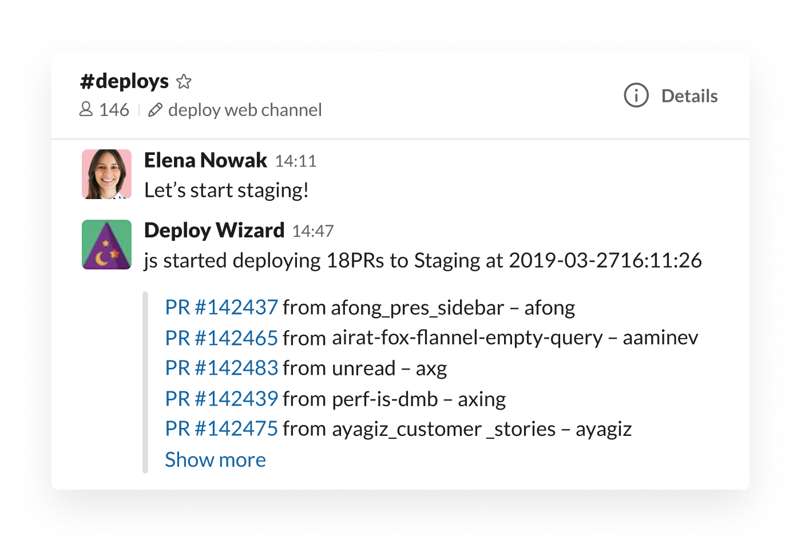Click text 'from afong_pres_sidebar – afong'
Screen dimensions: 801x540
tap(429, 308)
